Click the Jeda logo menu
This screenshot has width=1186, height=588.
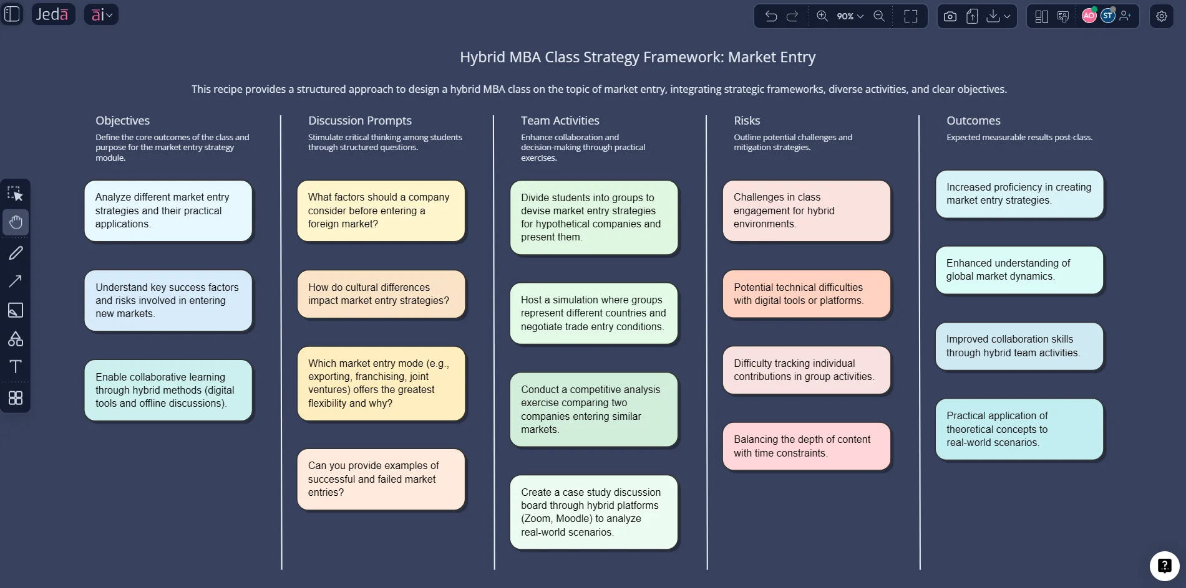click(x=53, y=14)
